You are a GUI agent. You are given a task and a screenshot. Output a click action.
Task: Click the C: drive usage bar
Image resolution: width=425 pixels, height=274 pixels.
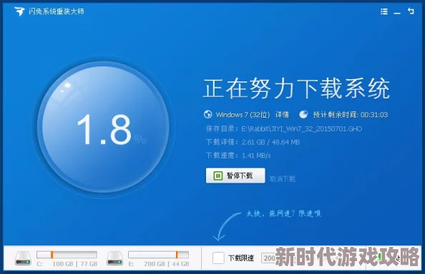coord(67,255)
